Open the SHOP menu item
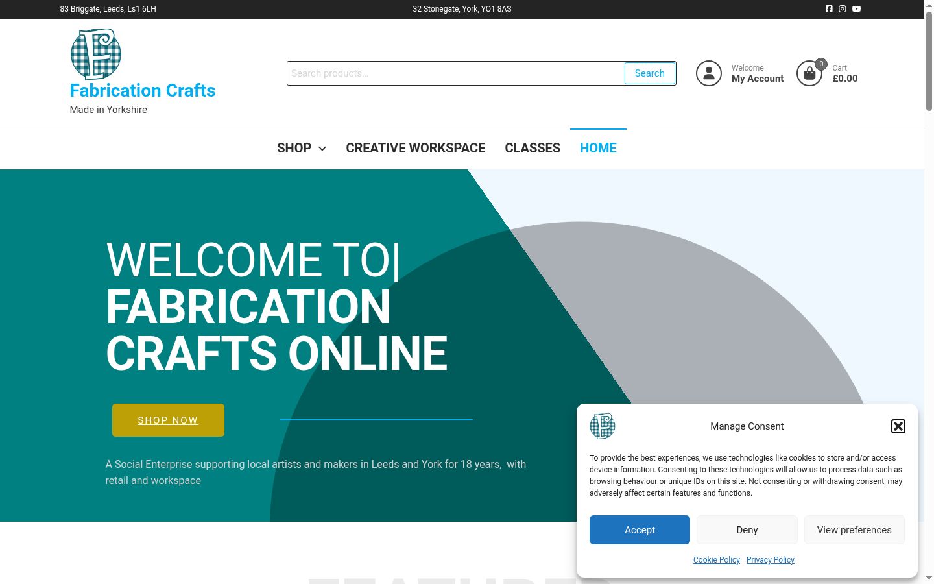 pos(294,148)
